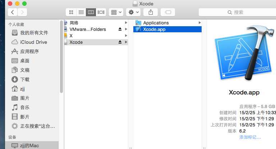The height and width of the screenshot is (149, 276).
Task: Zoom the Finder window with green button
Action: [24, 4]
